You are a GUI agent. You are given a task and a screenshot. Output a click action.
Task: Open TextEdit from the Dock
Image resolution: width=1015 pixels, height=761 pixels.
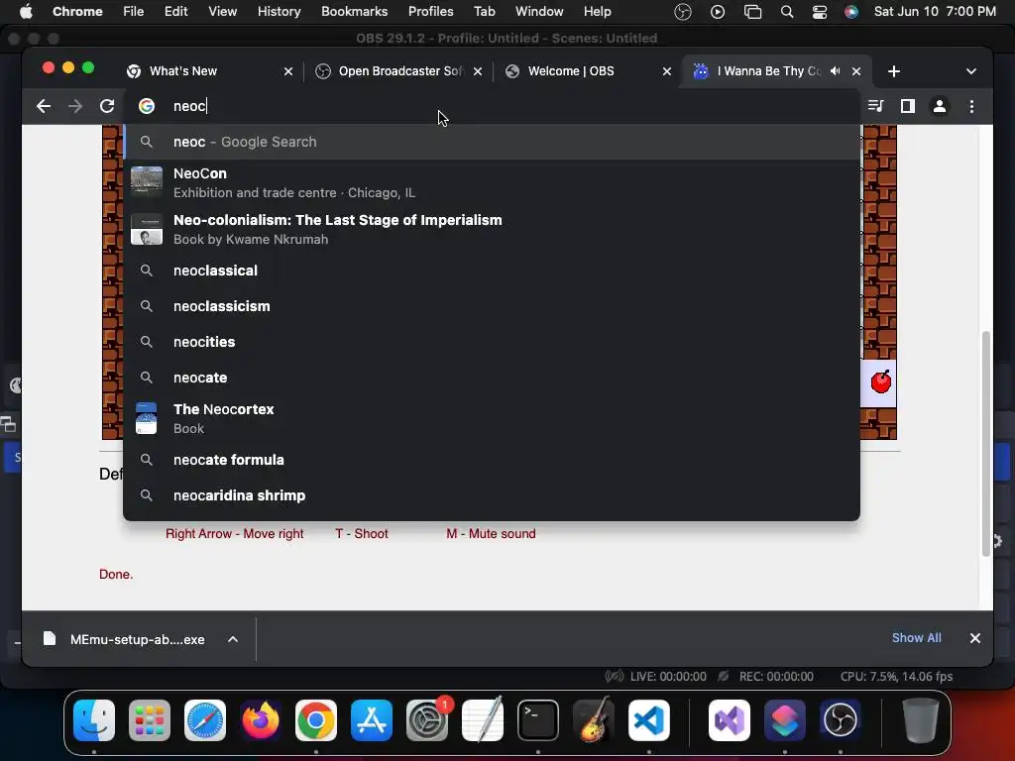pyautogui.click(x=483, y=719)
